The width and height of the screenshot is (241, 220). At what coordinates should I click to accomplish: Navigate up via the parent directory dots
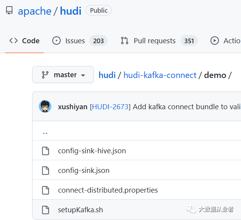tap(45, 133)
